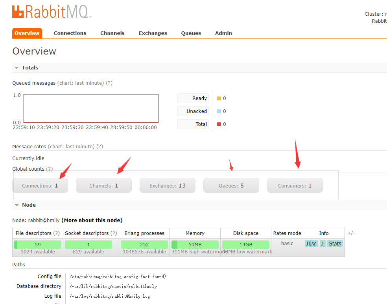Image resolution: width=387 pixels, height=304 pixels.
Task: Click the Memory 50MB usage bar
Action: point(195,244)
